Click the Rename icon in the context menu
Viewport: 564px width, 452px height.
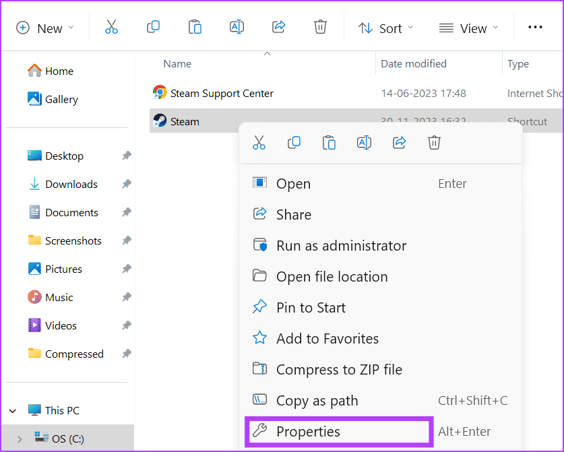(364, 143)
